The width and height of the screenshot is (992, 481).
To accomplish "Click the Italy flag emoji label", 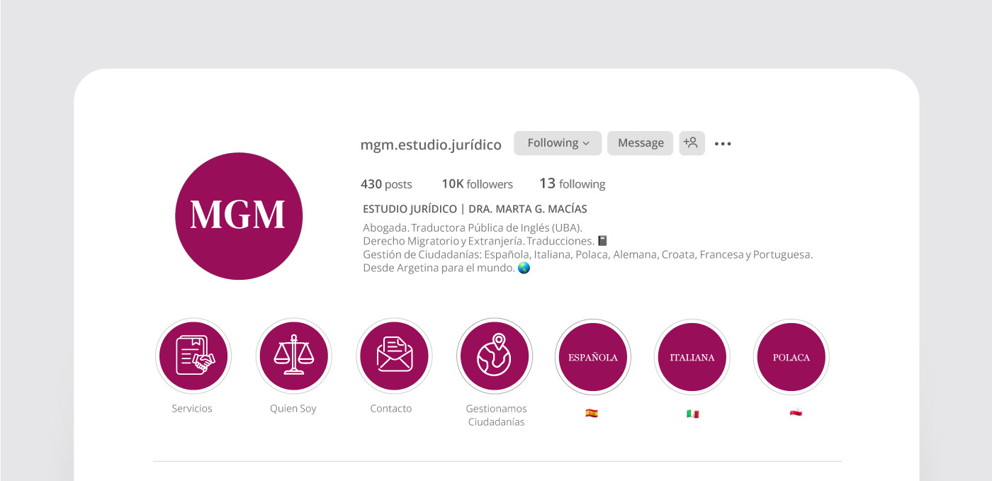I will tap(692, 413).
